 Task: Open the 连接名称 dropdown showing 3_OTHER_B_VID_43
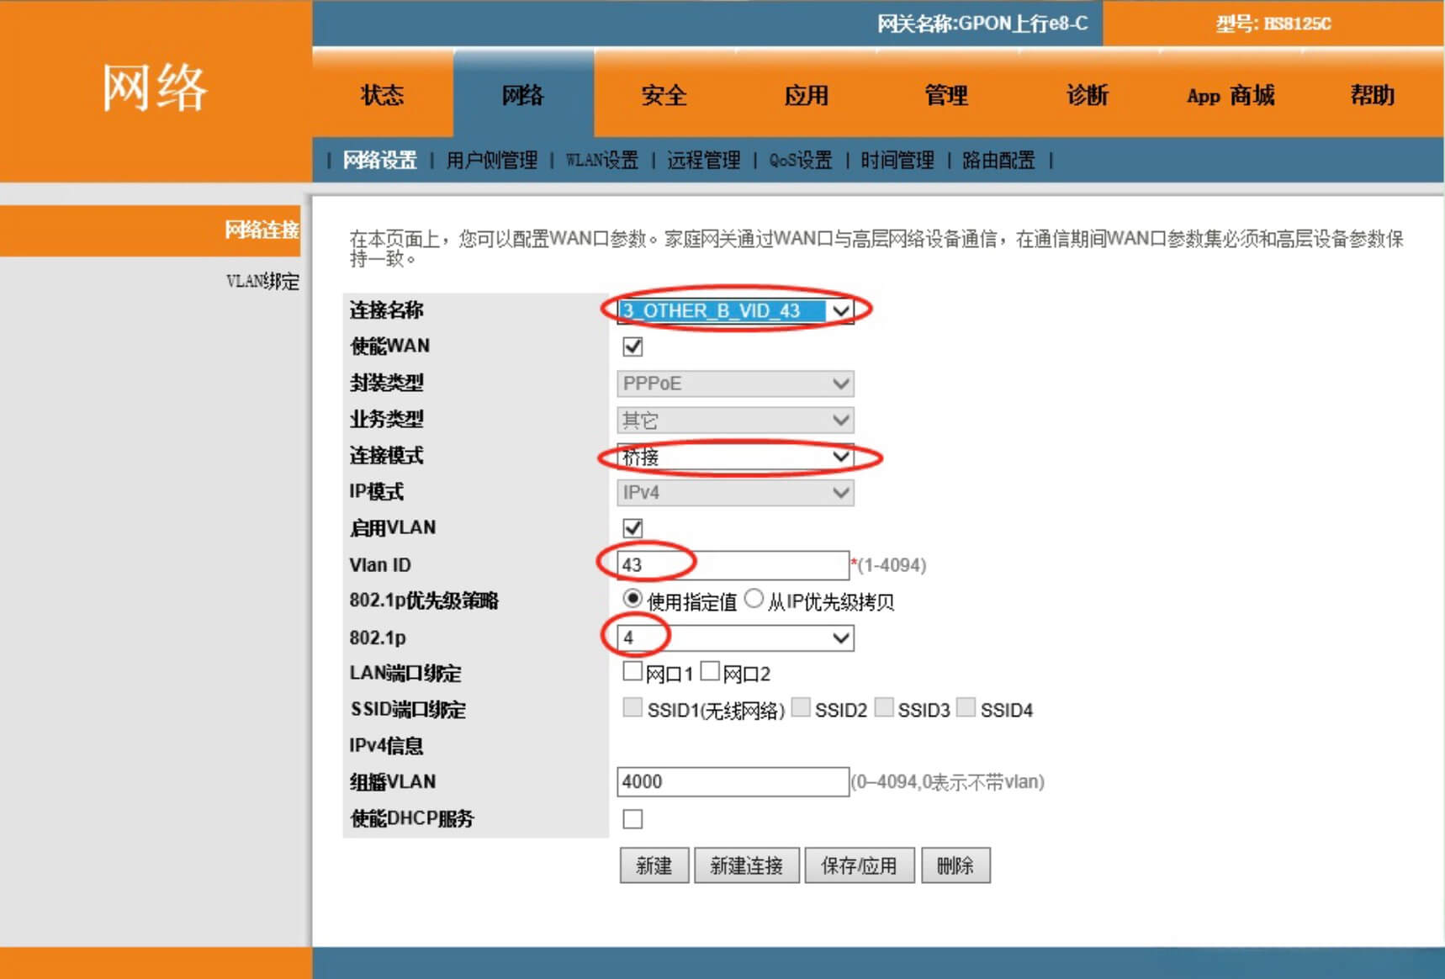coord(840,310)
